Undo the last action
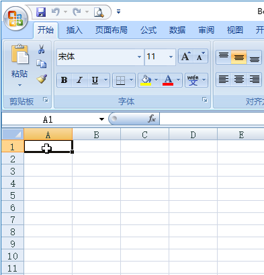 56,12
